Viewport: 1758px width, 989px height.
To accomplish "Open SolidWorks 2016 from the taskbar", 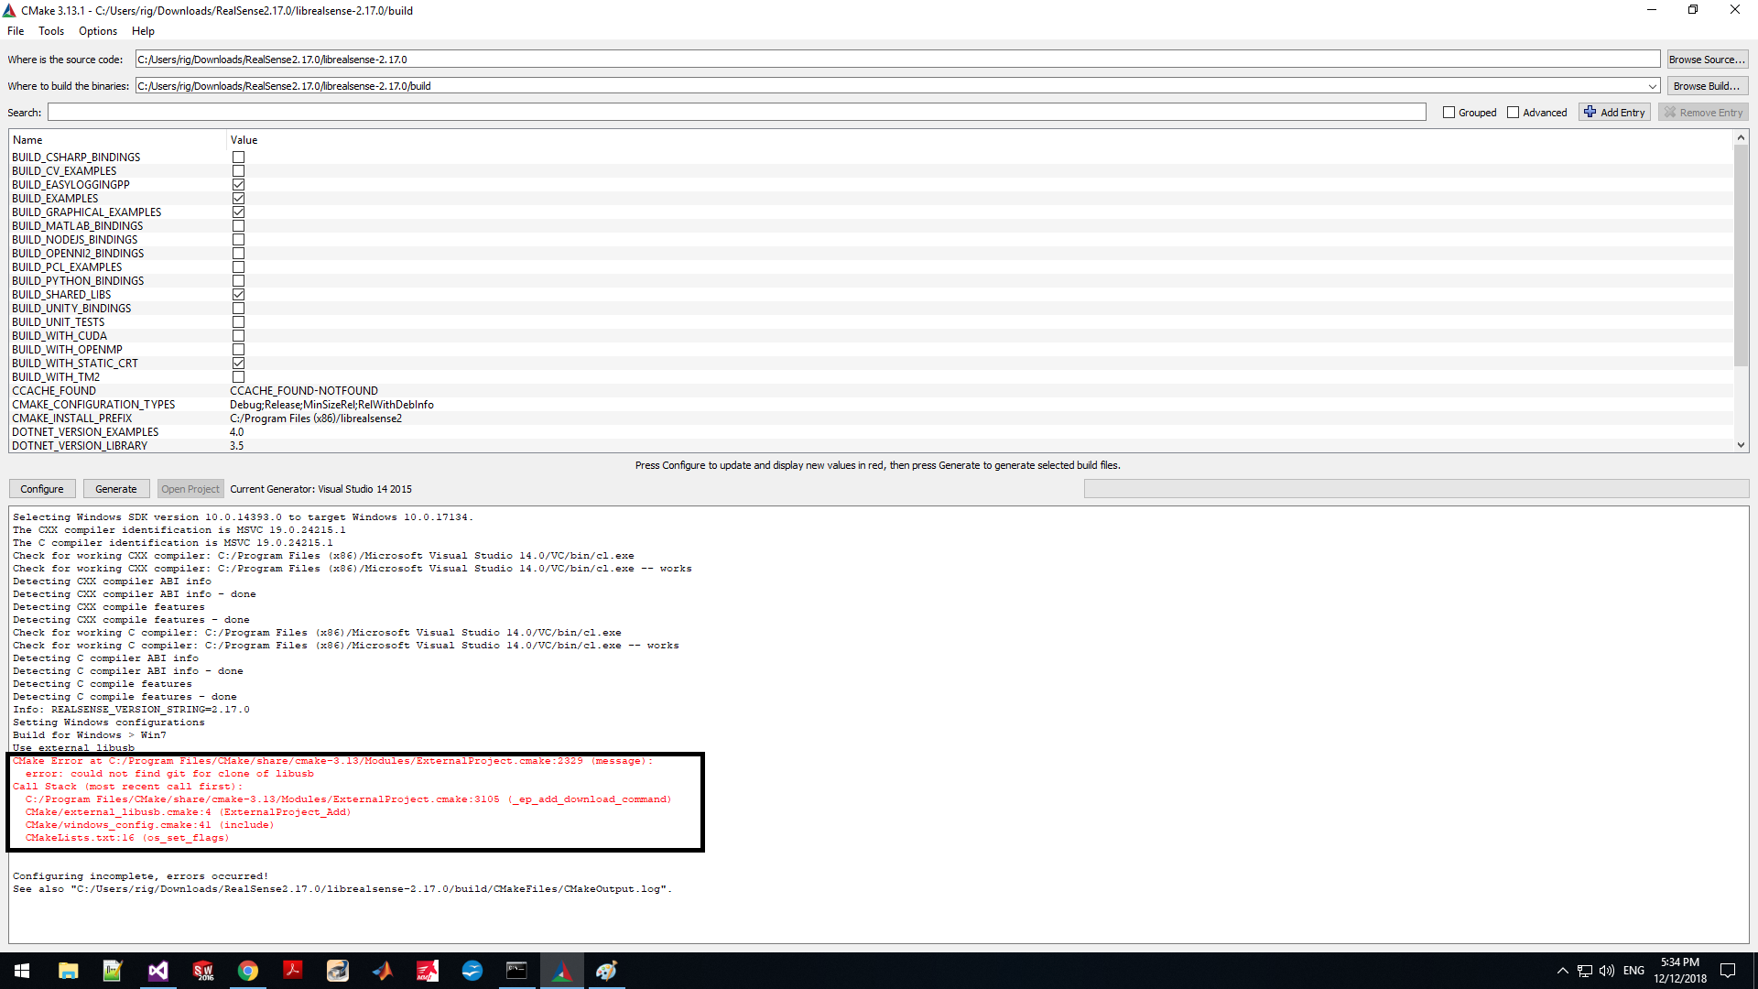I will click(202, 970).
